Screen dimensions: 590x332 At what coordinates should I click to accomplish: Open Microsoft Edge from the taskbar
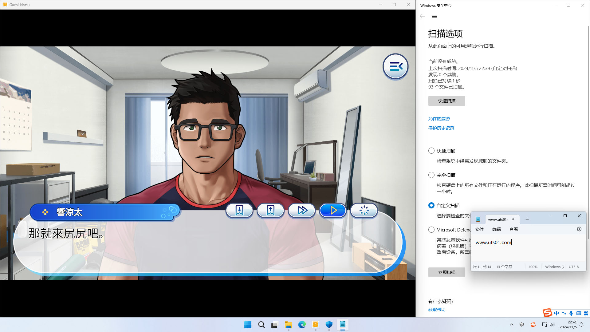302,325
